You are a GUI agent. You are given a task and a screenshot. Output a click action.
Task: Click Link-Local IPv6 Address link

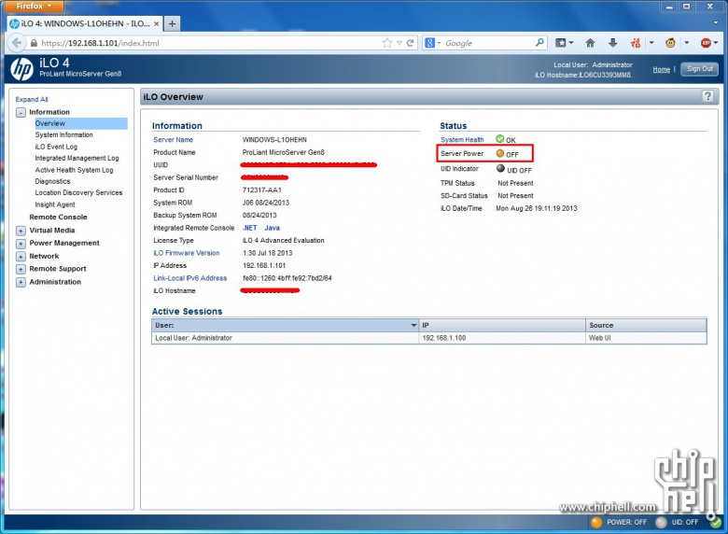189,278
